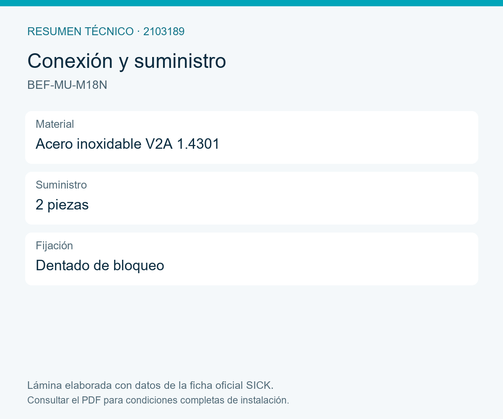Viewport: 503px width, 419px height.
Task: Click the "Conexión y suministro" title
Action: click(x=127, y=61)
